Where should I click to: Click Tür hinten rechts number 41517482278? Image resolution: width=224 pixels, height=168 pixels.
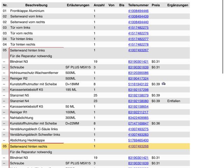[138, 44]
